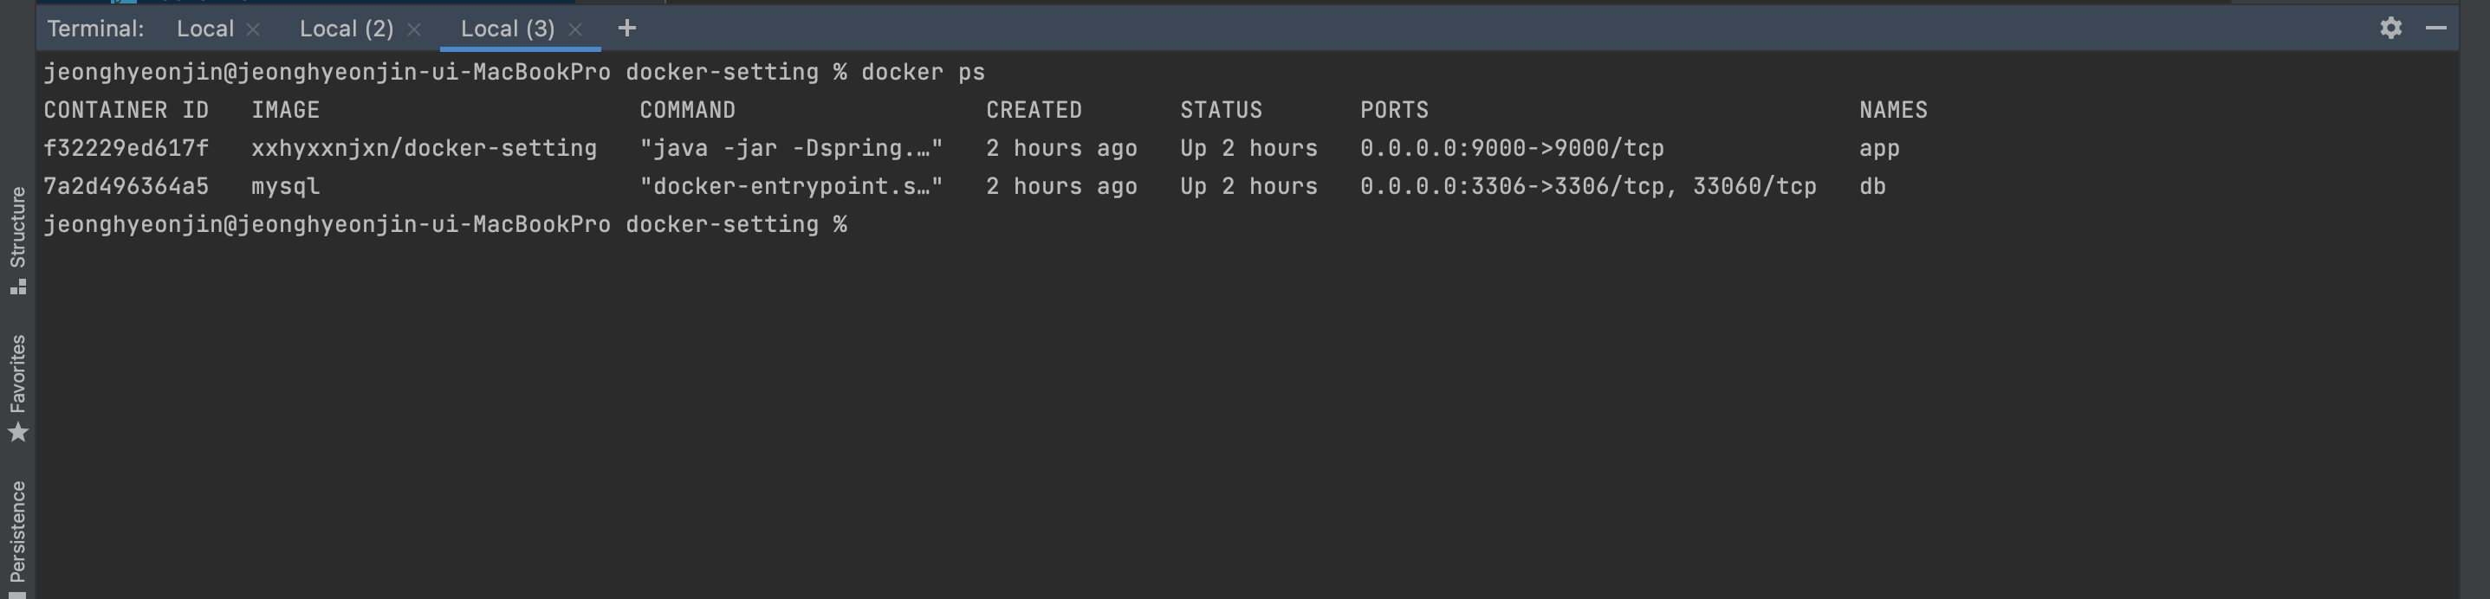Click the container name app
This screenshot has height=599, width=2490.
click(x=1879, y=149)
